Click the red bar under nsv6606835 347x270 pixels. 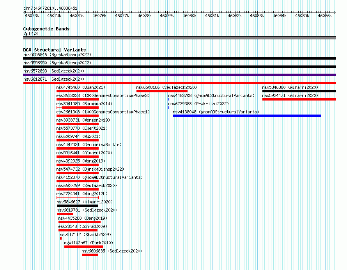[x=90, y=255]
